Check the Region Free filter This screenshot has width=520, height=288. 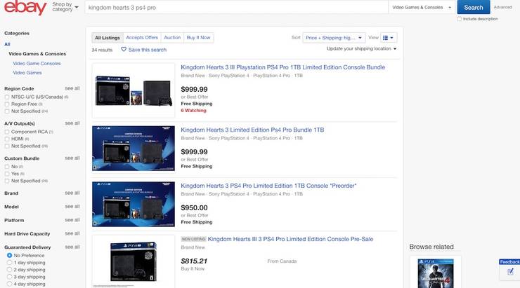(7, 104)
